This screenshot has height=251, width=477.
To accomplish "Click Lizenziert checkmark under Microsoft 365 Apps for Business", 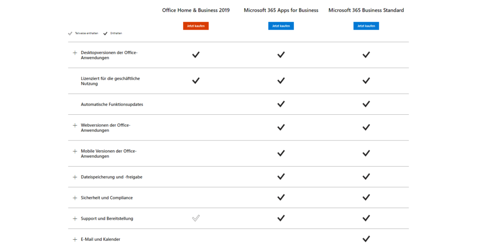I will point(281,80).
